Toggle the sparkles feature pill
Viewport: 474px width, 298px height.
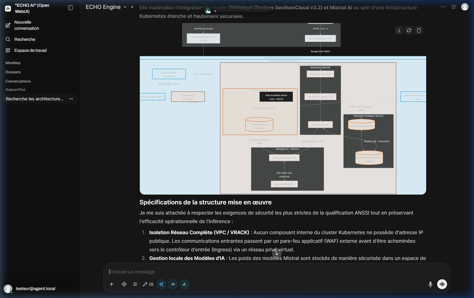pos(161,284)
